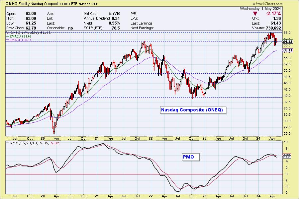Click the boxed 5.35 PMO axis label

click(287, 157)
